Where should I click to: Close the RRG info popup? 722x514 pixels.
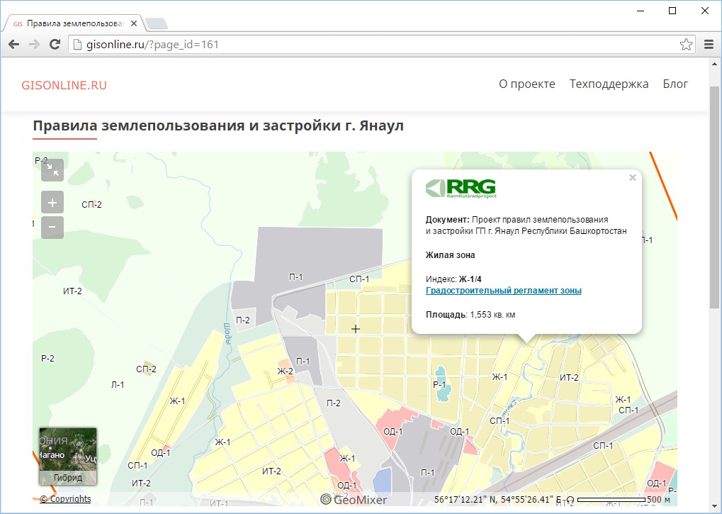coord(633,178)
